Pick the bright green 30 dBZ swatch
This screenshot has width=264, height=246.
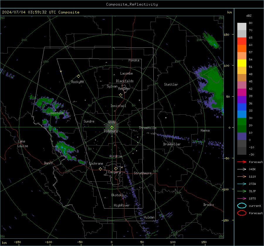[x=242, y=122]
